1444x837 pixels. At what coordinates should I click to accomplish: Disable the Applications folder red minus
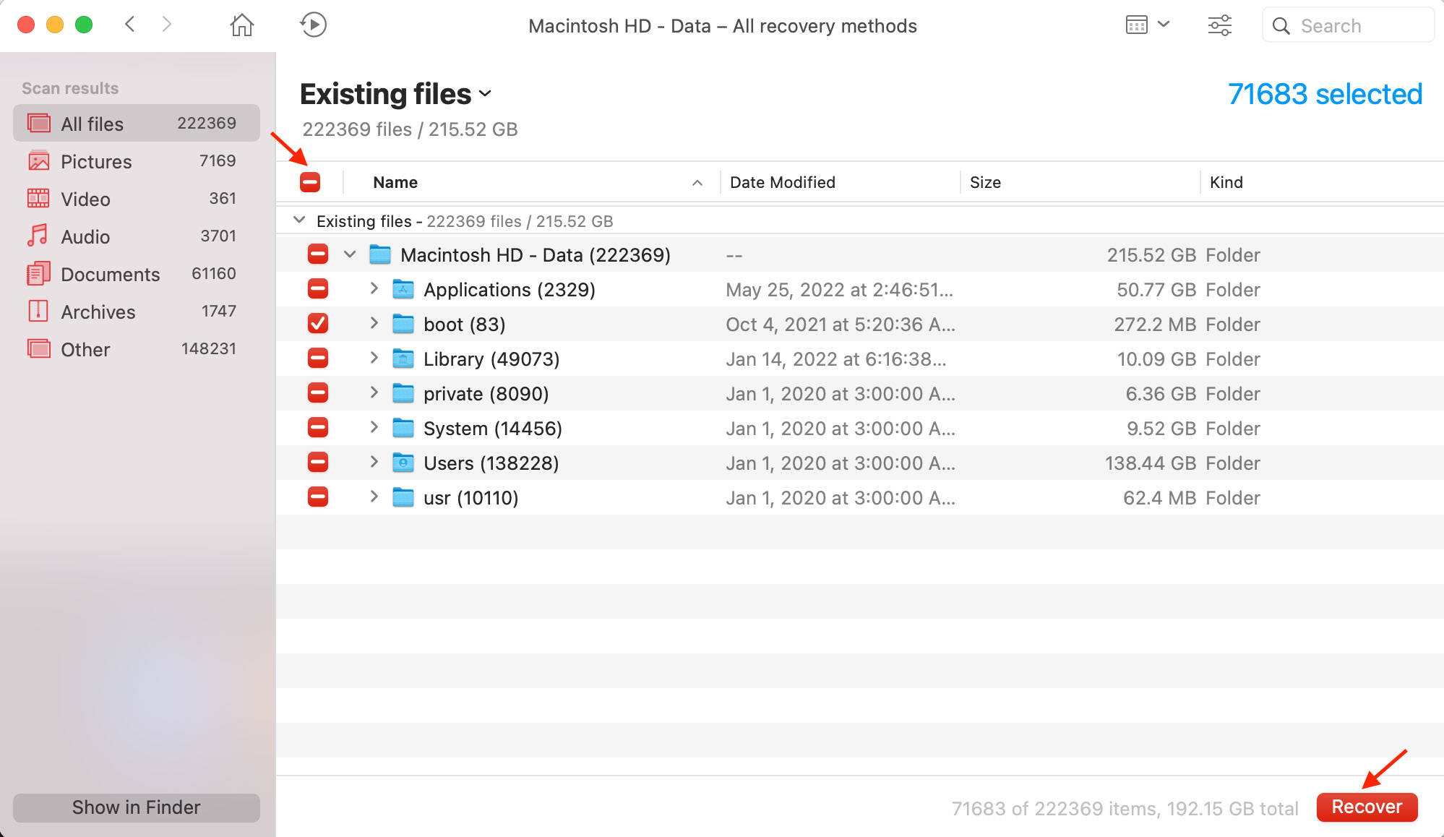pos(318,288)
